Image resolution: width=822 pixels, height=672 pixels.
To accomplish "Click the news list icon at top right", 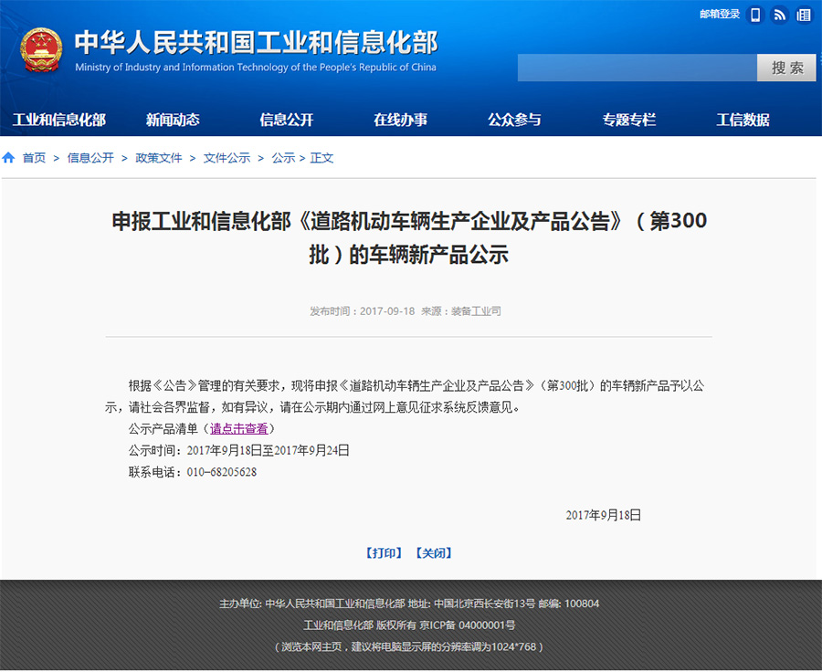I will (x=804, y=15).
